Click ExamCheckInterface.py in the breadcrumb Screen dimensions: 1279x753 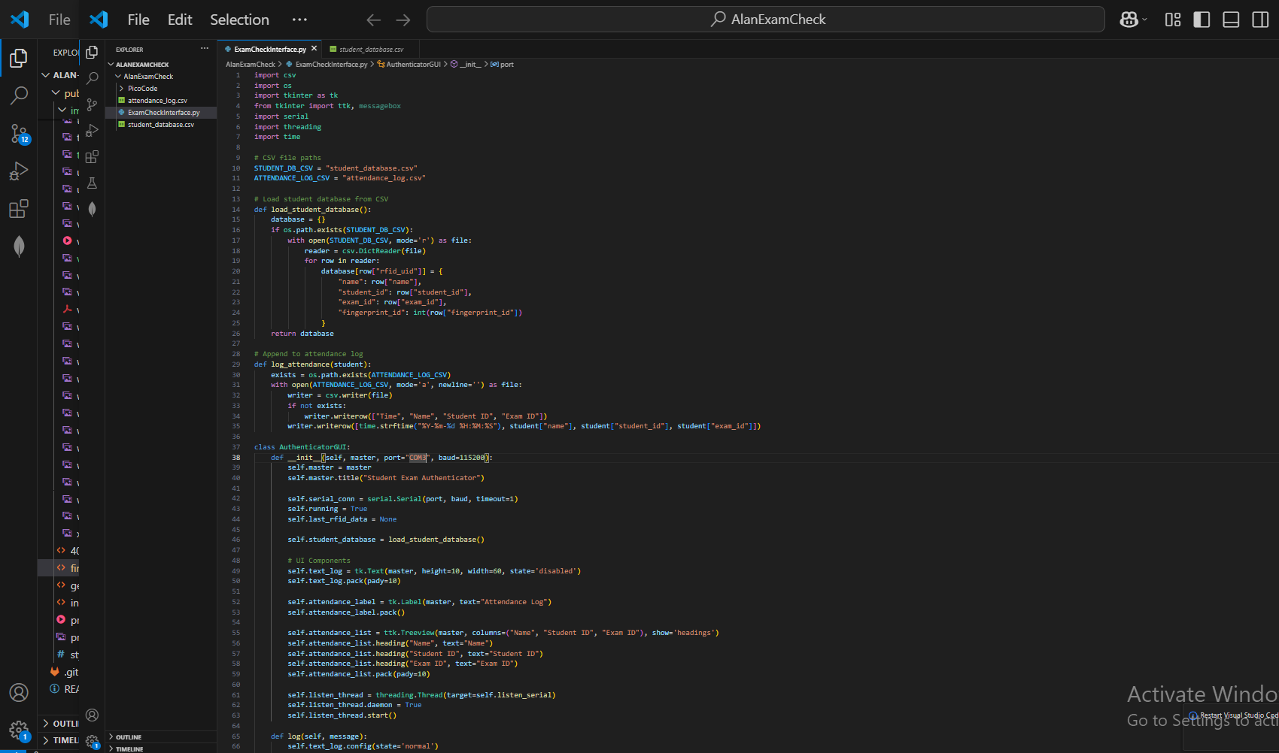pyautogui.click(x=331, y=65)
